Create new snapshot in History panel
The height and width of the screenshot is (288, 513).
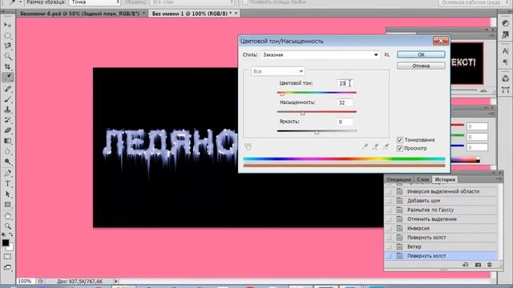pos(478,265)
